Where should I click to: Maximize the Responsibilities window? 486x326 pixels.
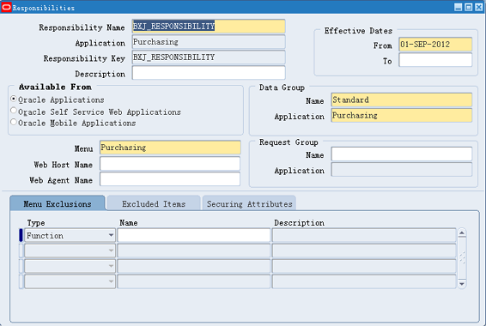469,7
